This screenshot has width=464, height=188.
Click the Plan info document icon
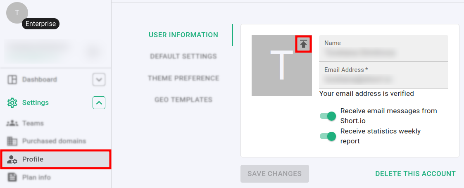(x=12, y=177)
